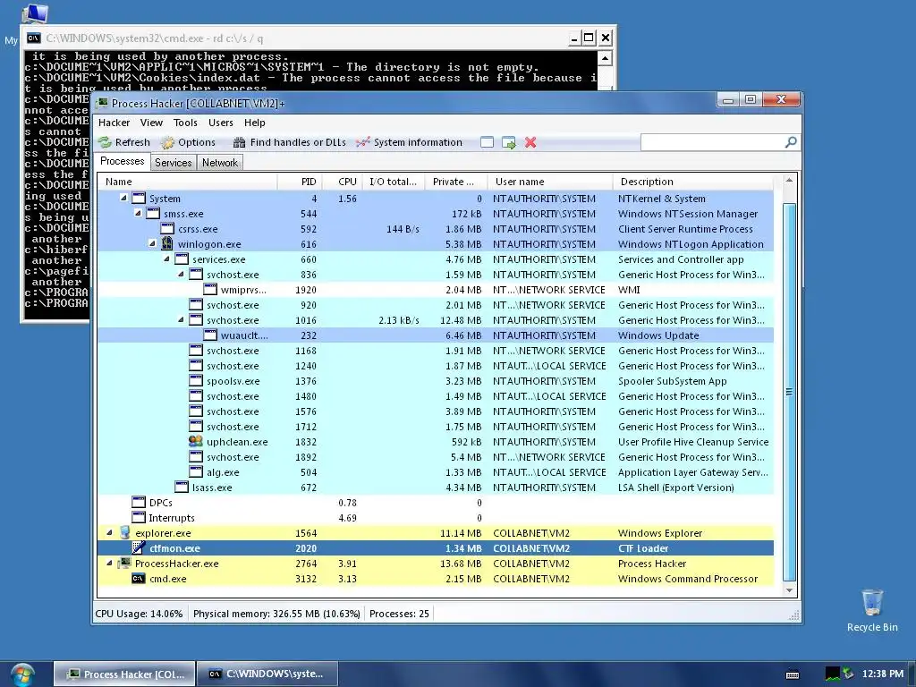Screen dimensions: 916x687
Task: Click the taskbar clock showing 12:38 PM
Action: pyautogui.click(x=883, y=674)
